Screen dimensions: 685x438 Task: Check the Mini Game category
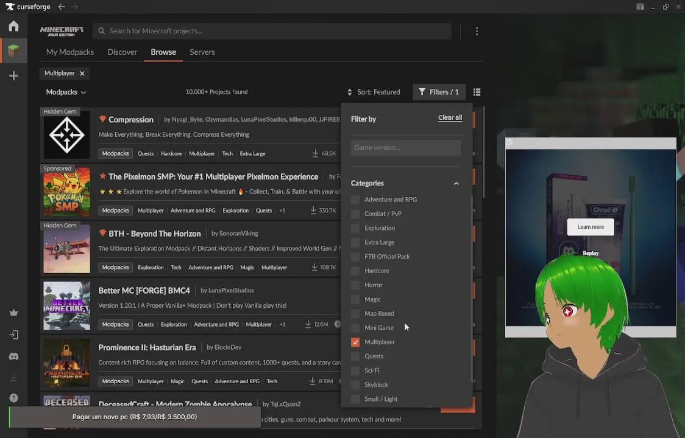[x=355, y=328]
